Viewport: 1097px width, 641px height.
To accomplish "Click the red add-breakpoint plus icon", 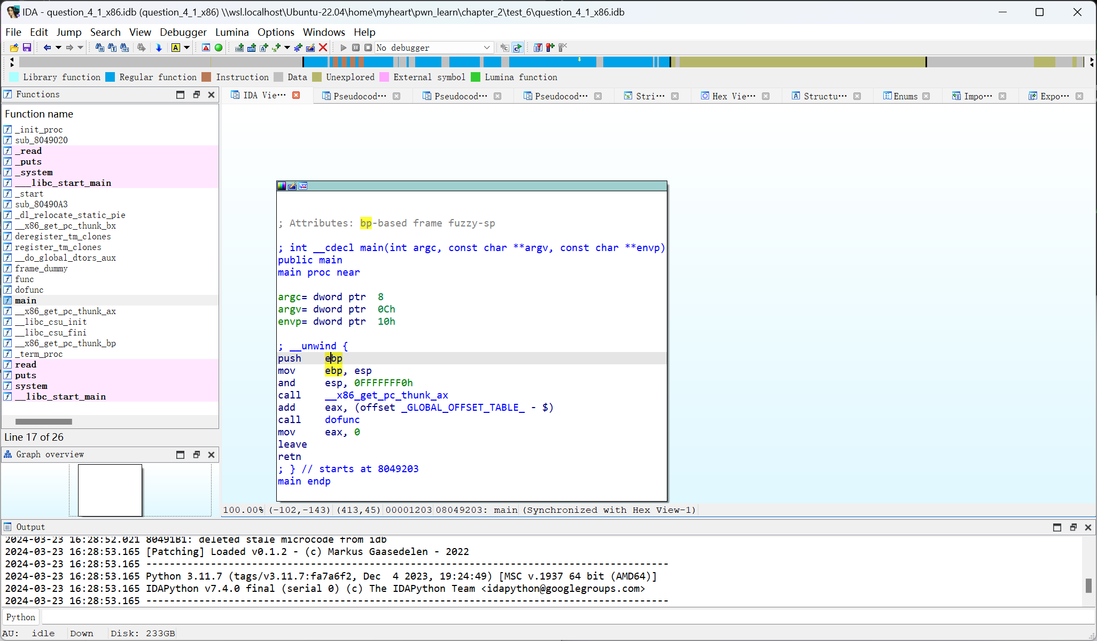I will [550, 48].
